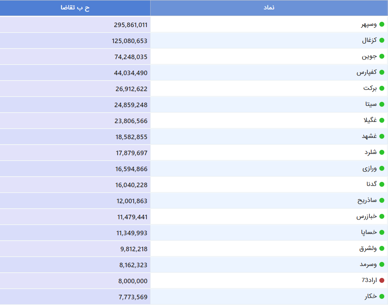Click the 16,040,228 cell for گدنا

(75, 185)
